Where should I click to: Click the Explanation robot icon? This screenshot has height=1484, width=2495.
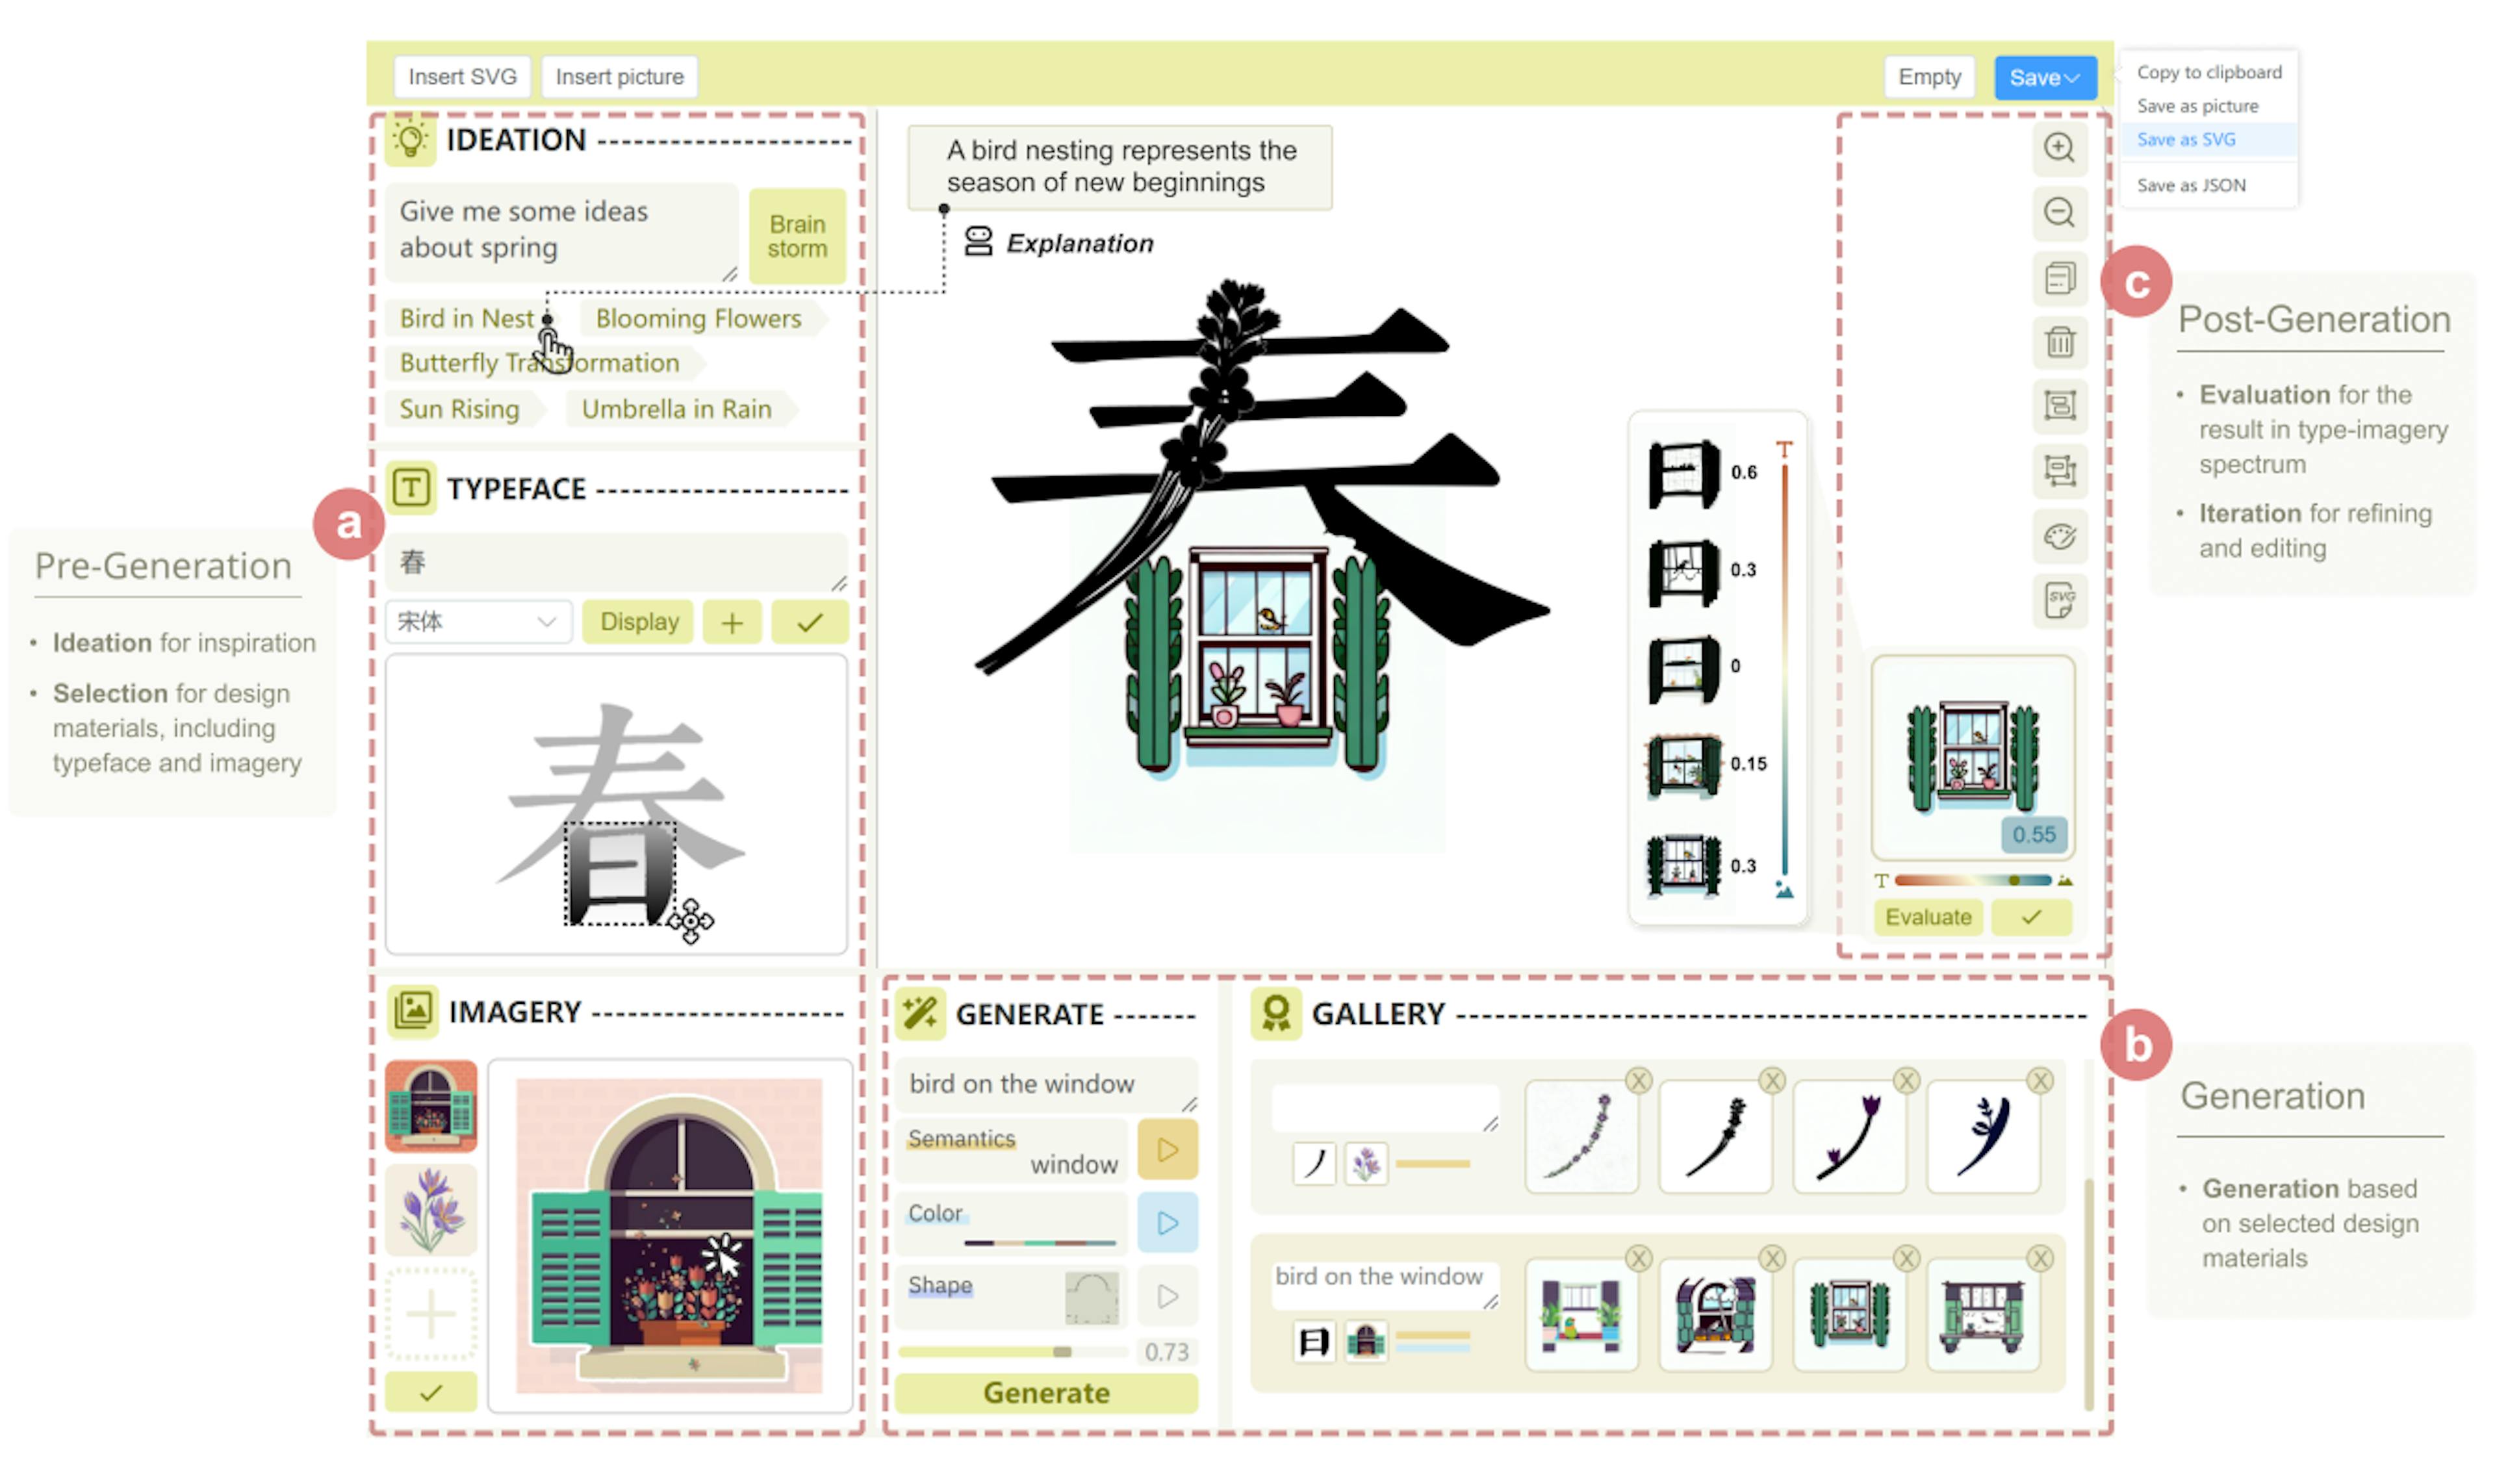(x=978, y=240)
